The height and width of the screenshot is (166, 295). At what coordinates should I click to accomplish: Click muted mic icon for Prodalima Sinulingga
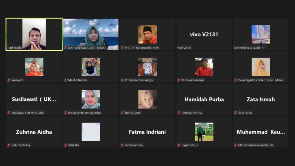point(122,80)
